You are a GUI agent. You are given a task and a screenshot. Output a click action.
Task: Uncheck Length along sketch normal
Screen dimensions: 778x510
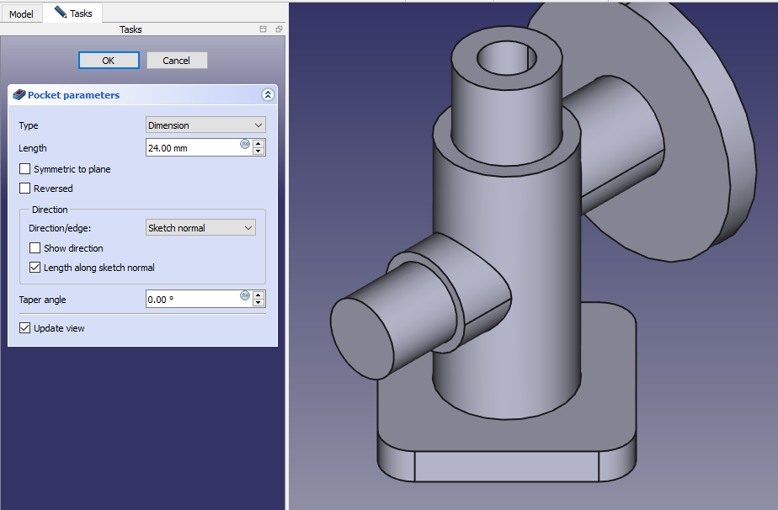35,268
